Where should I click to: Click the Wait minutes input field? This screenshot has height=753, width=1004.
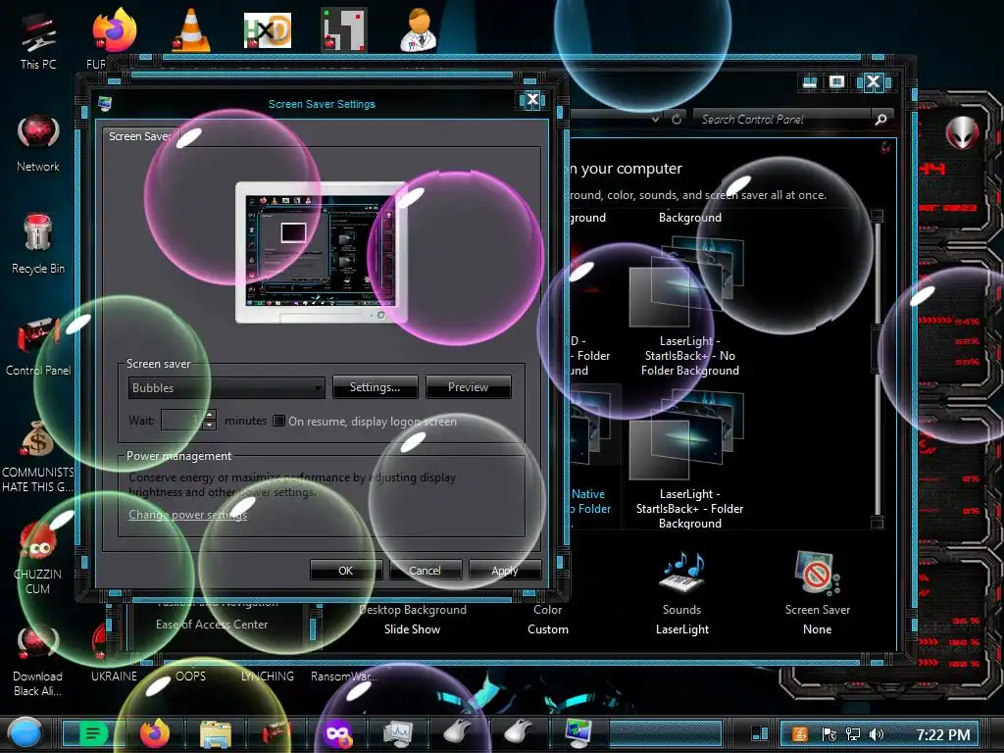point(181,420)
